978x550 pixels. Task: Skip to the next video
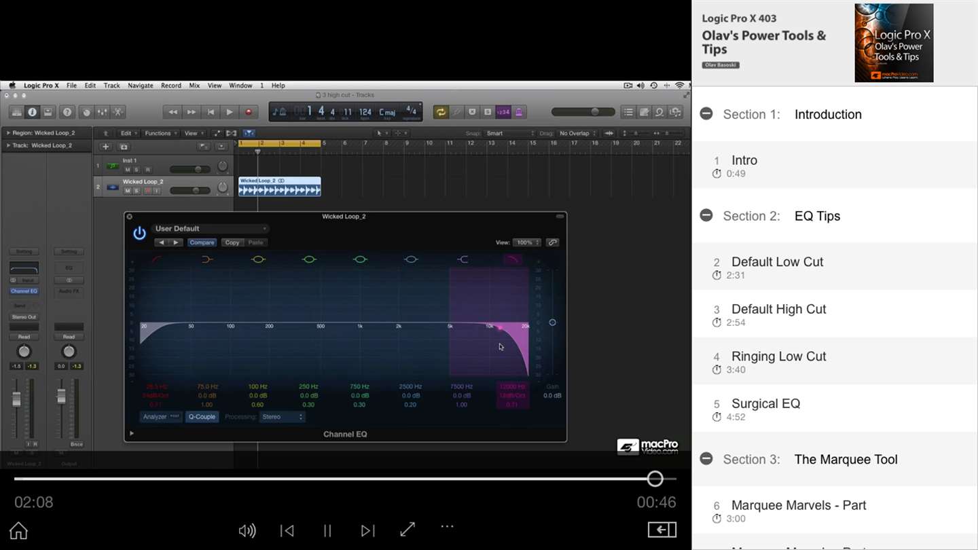[x=367, y=530]
